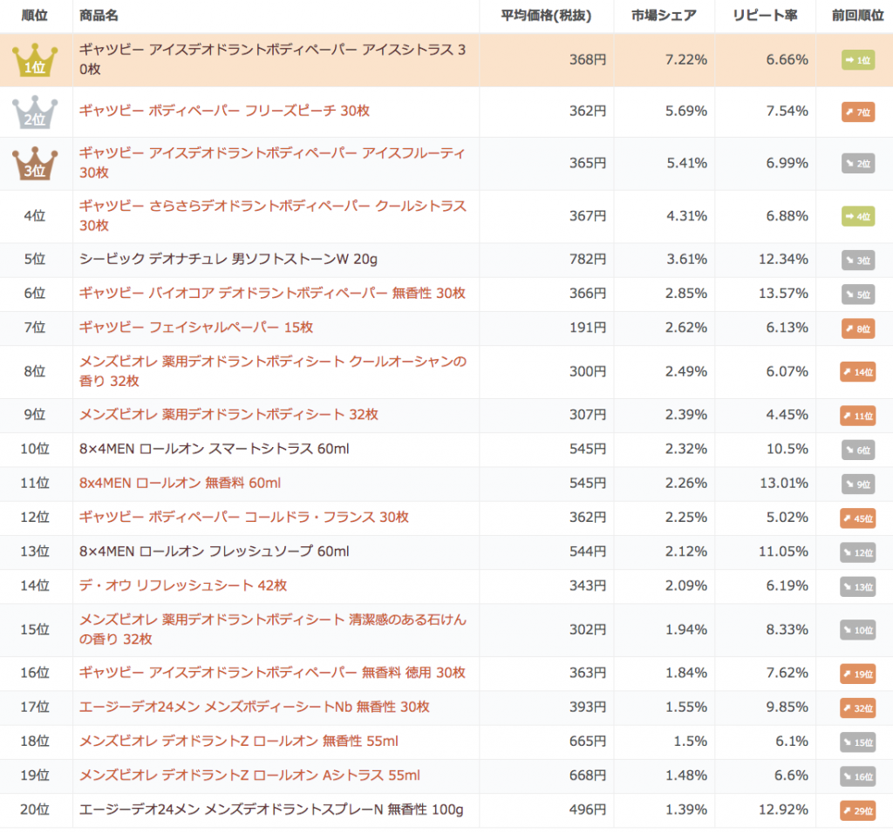Click the 順位 column header
Screen dimensions: 893x833
(35, 16)
